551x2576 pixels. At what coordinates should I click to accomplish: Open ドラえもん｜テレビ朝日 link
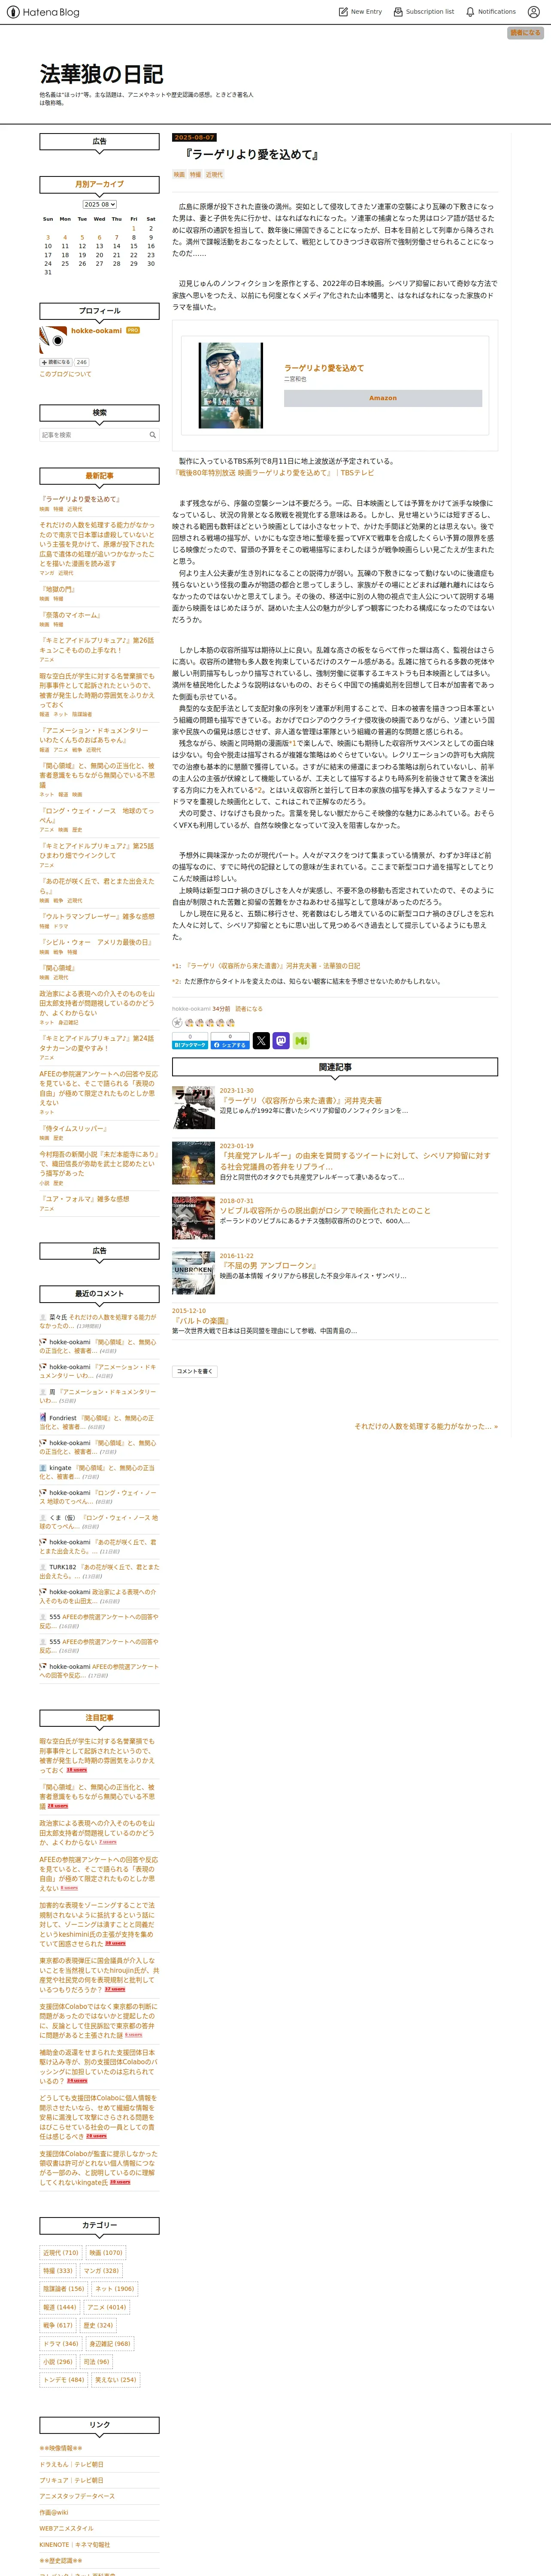(72, 2465)
